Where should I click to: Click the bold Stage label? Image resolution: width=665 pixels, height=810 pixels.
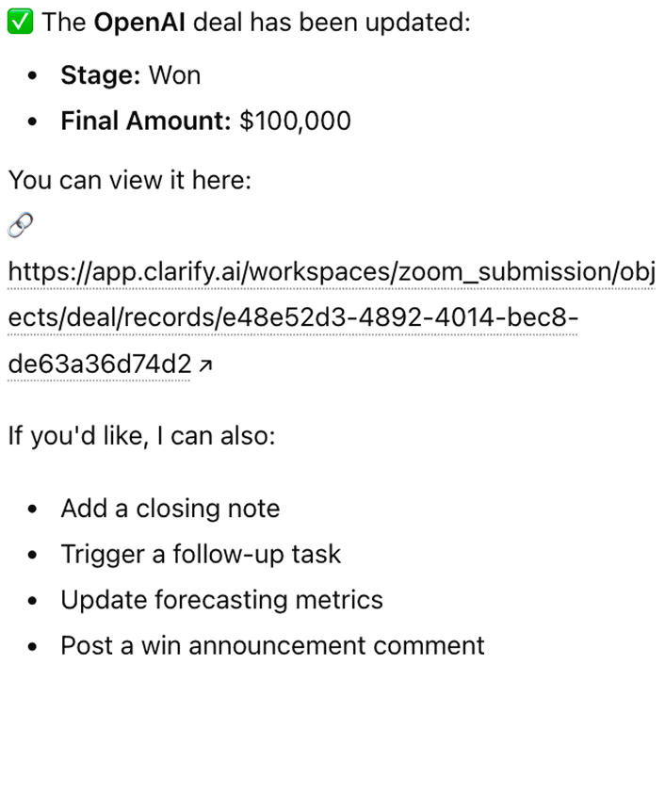click(100, 75)
